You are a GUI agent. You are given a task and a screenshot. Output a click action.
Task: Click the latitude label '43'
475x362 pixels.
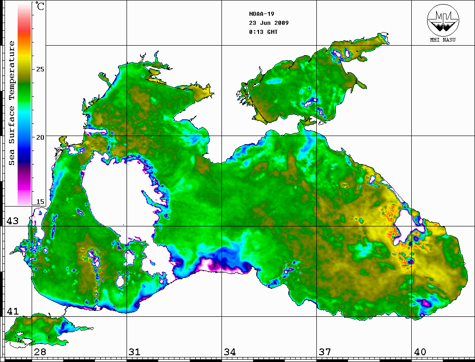tap(13, 221)
